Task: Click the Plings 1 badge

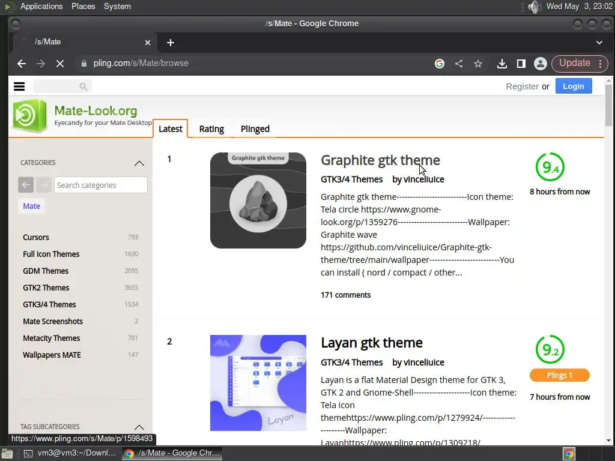Action: tap(560, 376)
